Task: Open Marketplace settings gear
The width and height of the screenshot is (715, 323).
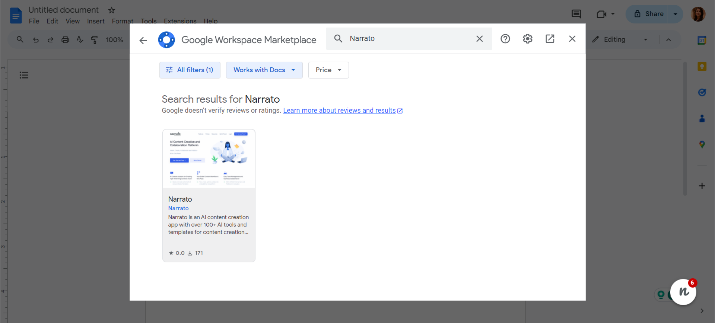Action: [x=528, y=39]
